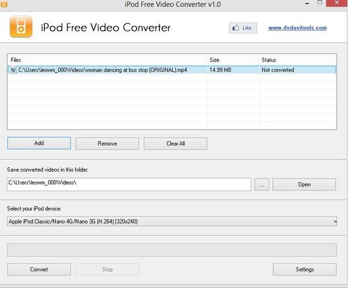Open the iPod device dropdown arrow

pos(335,222)
